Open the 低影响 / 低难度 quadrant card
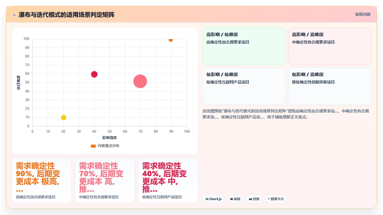This screenshot has width=383, height=215. pos(244,86)
